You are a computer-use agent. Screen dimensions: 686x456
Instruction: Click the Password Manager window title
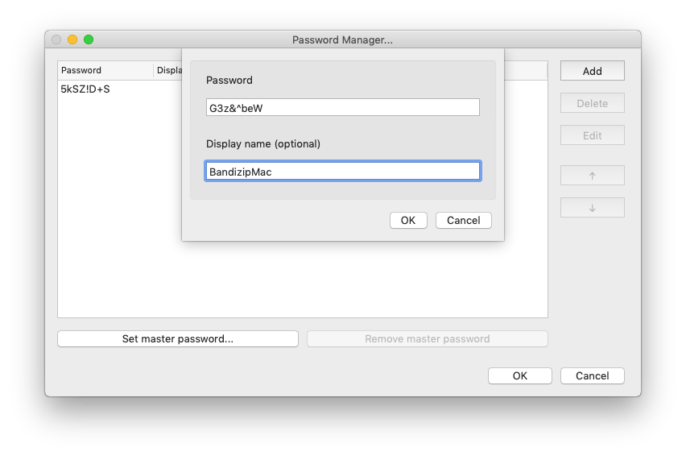[342, 39]
